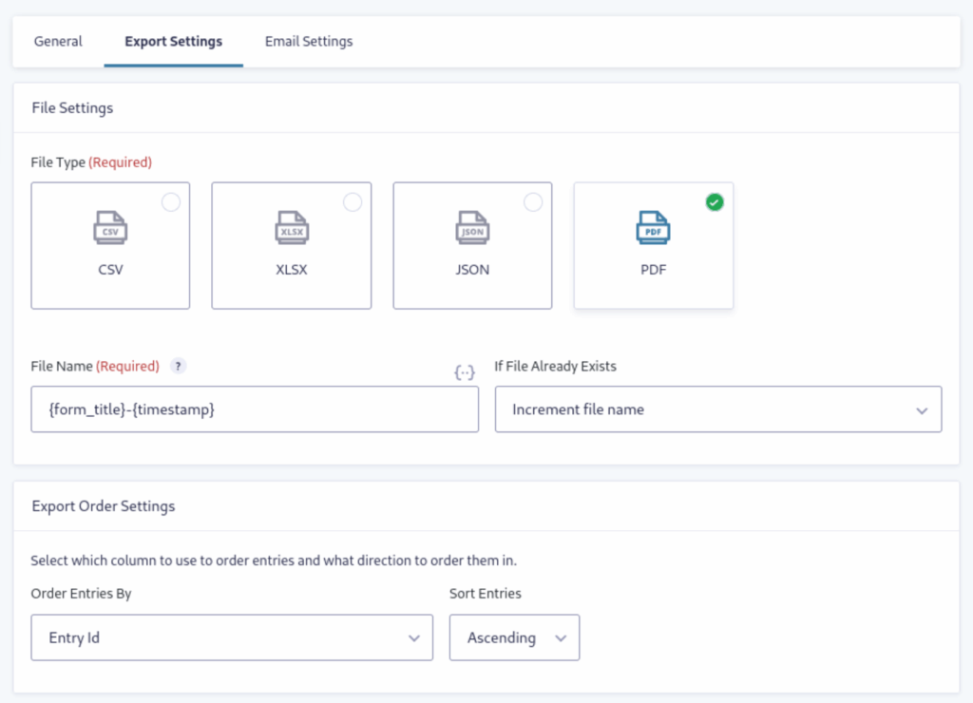Open the If File Already Exists dropdown
973x703 pixels.
coord(718,409)
